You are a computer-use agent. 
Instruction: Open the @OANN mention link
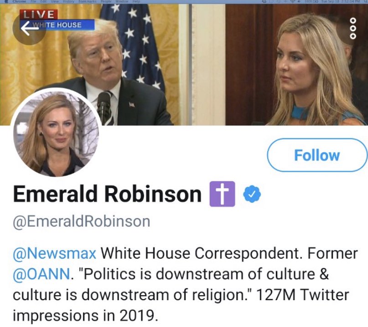click(41, 274)
